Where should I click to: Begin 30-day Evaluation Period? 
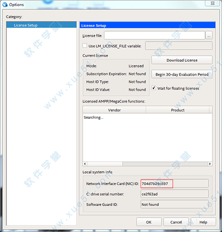point(182,74)
